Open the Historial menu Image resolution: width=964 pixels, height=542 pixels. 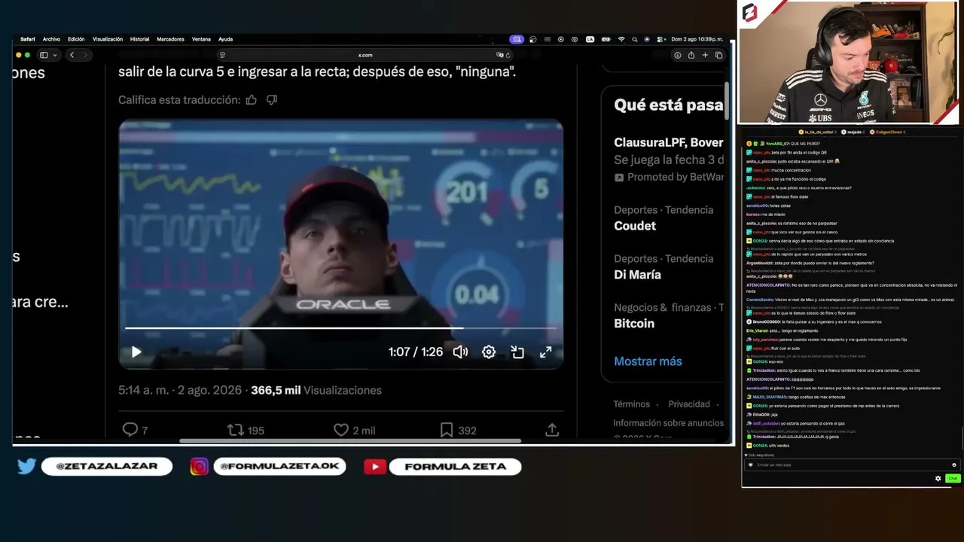pos(139,39)
